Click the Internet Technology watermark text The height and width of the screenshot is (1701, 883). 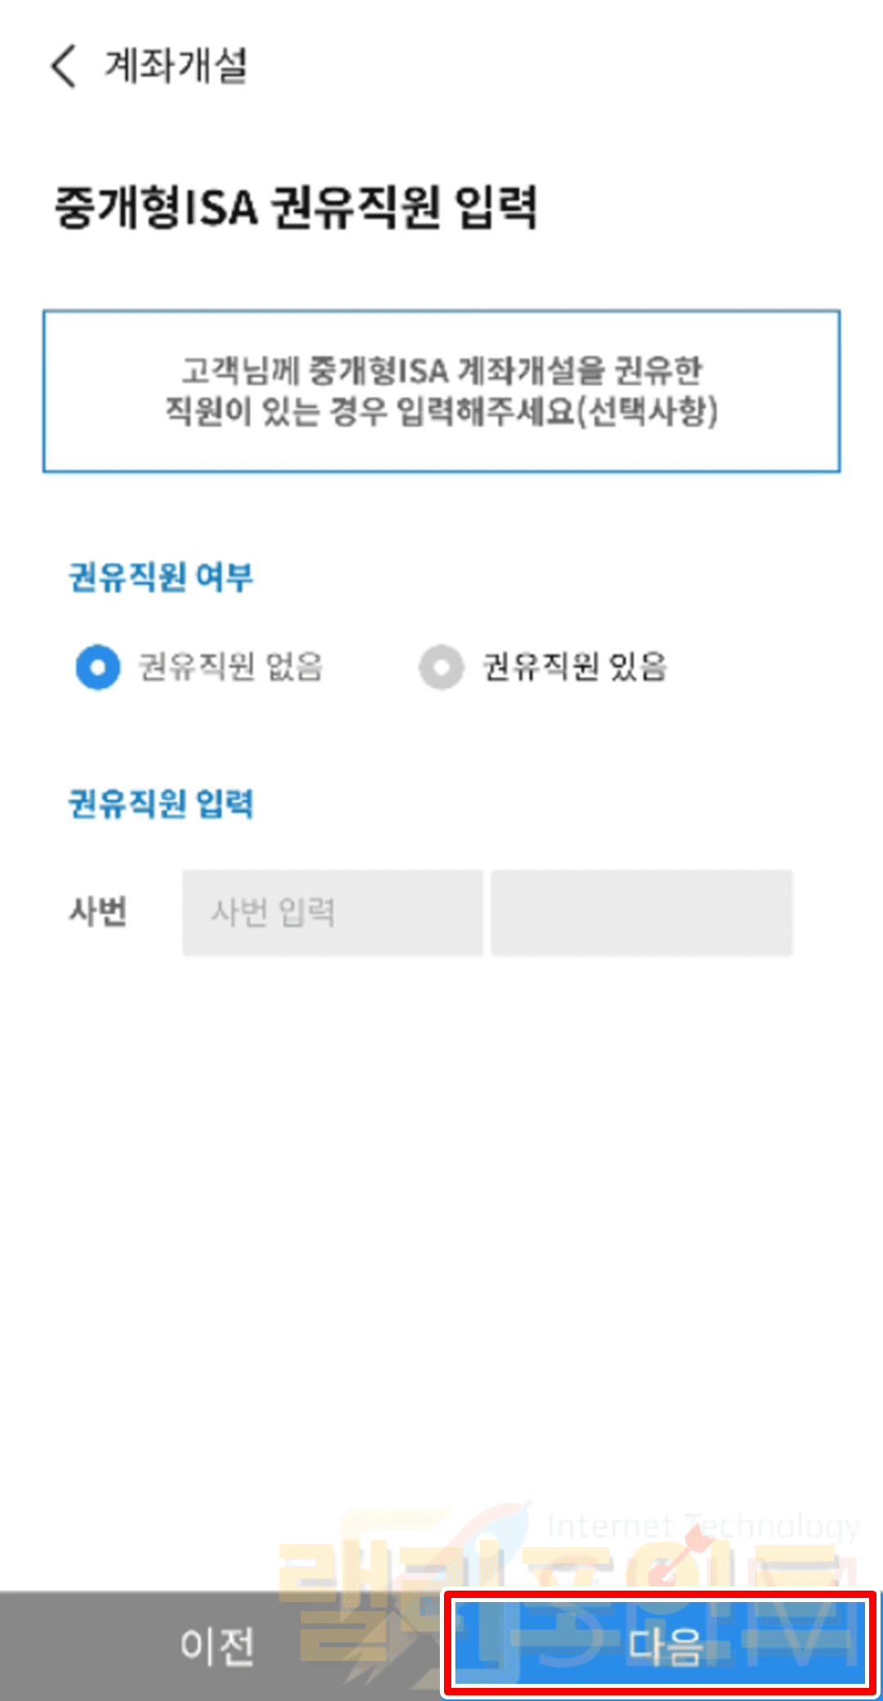(703, 1526)
